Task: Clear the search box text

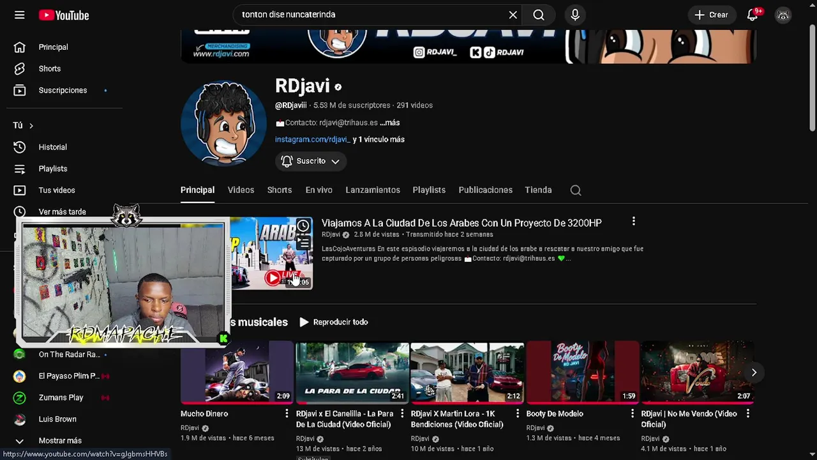Action: point(513,15)
